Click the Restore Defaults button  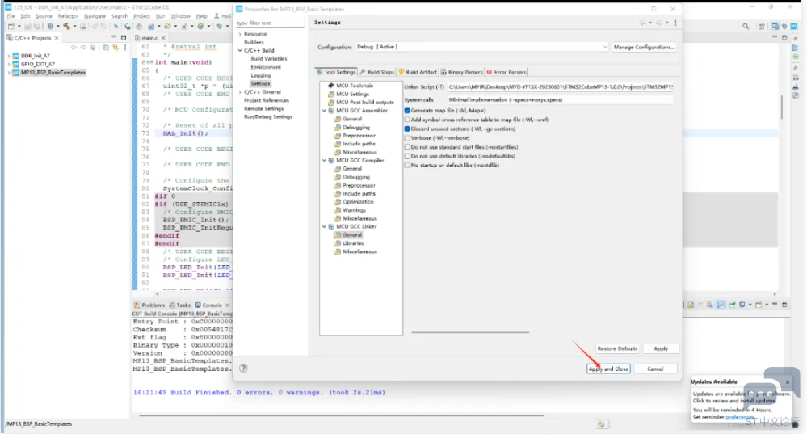pyautogui.click(x=617, y=348)
